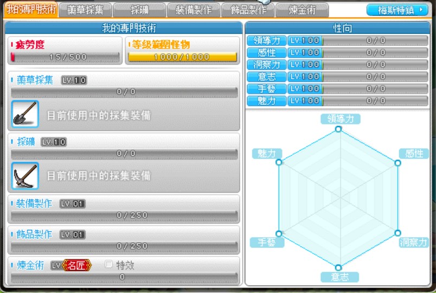The width and height of the screenshot is (436, 293).
Task: Click the 疲勞度 15/500 fatigue bar
Action: pos(66,57)
